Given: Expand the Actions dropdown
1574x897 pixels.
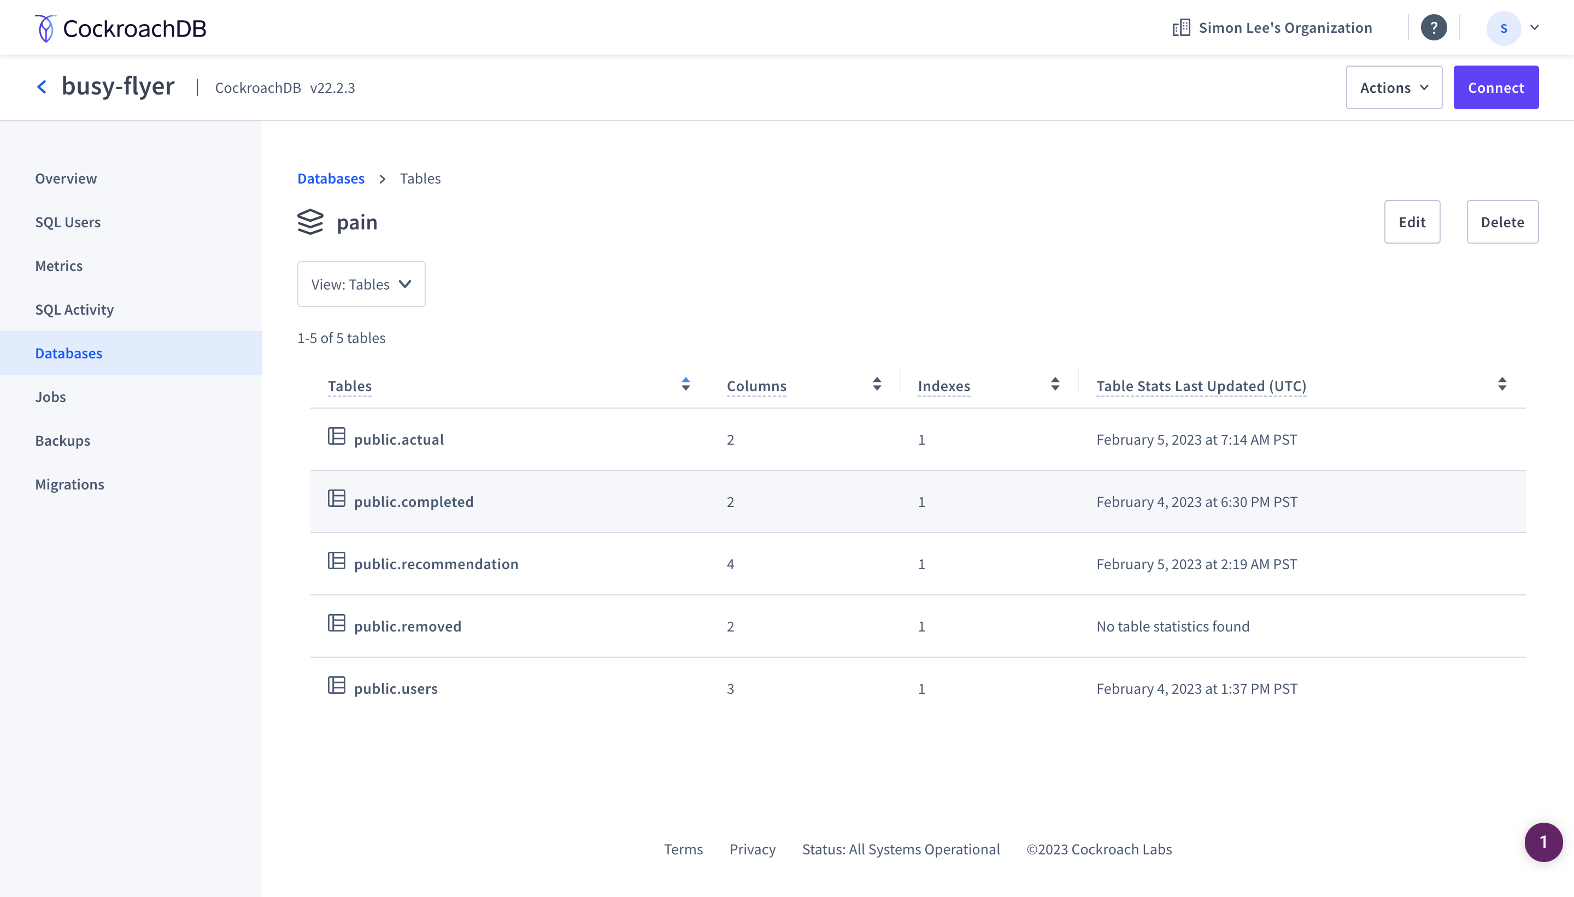Looking at the screenshot, I should point(1394,87).
